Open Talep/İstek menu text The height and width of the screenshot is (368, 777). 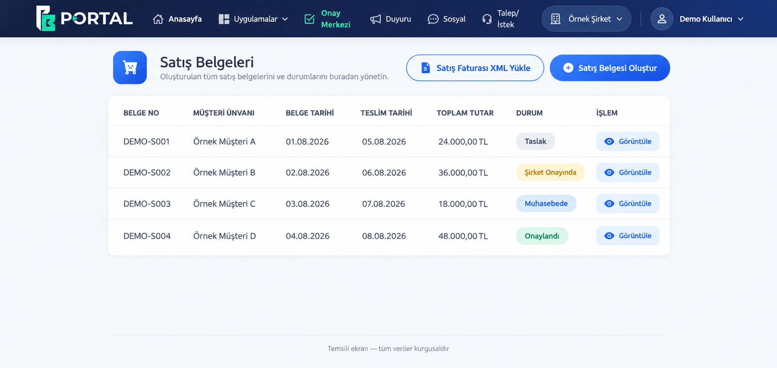tap(508, 19)
